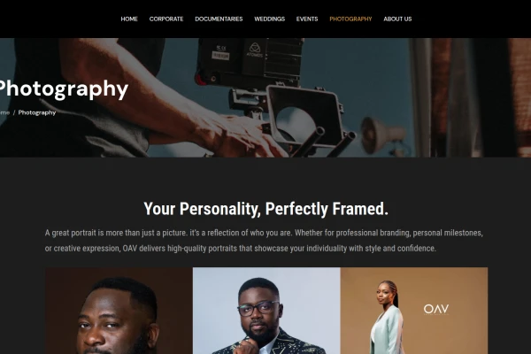Select WEDDINGS in the top navigation

pos(270,19)
